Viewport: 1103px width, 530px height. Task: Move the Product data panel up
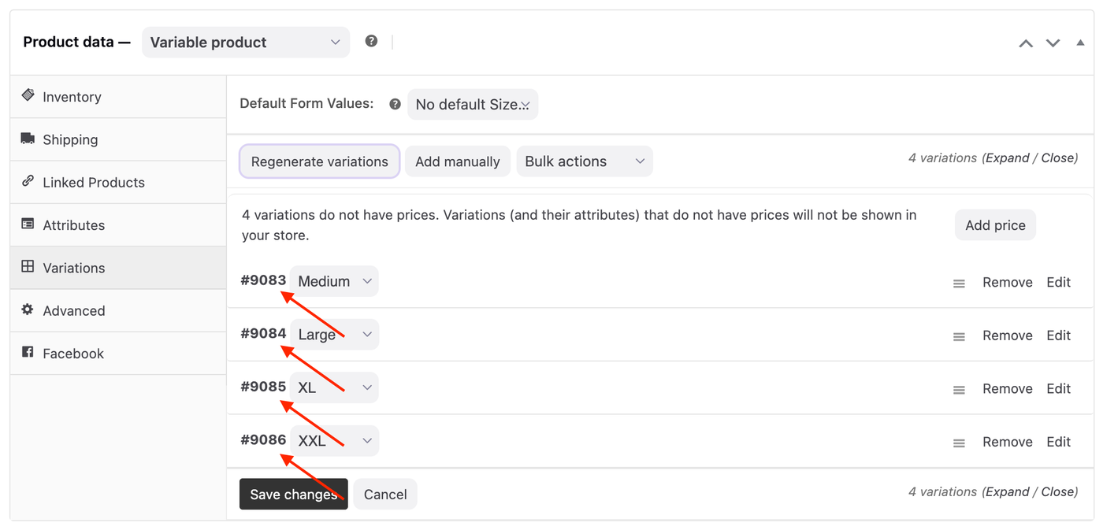click(1026, 43)
